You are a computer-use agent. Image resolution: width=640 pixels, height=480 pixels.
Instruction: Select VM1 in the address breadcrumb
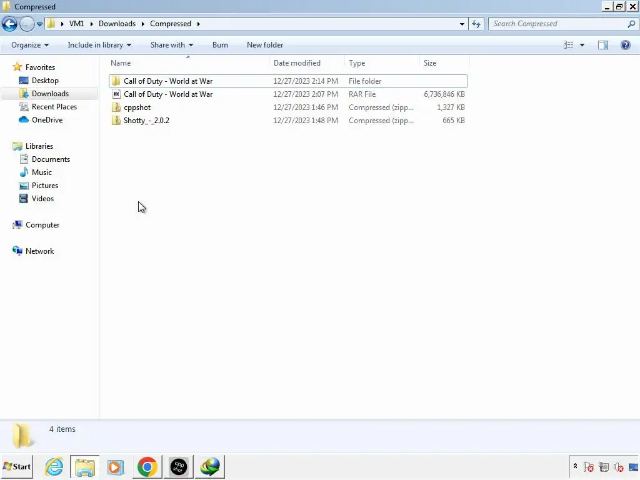click(76, 24)
